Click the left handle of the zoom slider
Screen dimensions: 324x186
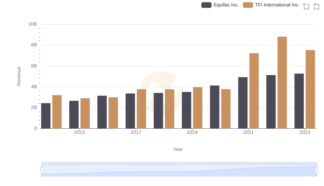[x=42, y=171]
